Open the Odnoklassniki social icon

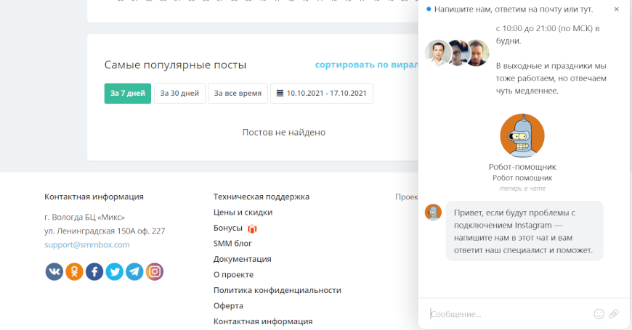[74, 272]
